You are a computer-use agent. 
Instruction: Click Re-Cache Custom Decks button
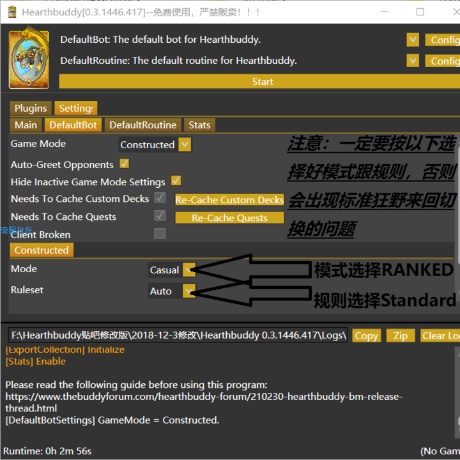(229, 200)
